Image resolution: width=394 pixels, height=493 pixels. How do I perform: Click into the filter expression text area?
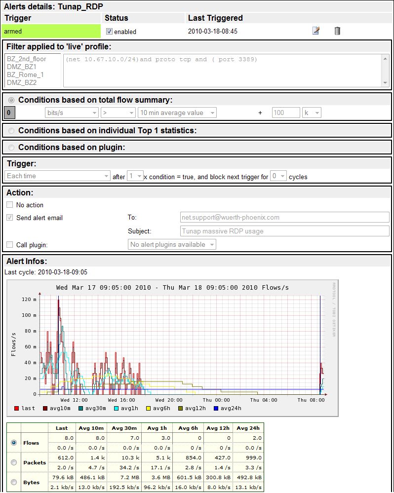223,71
